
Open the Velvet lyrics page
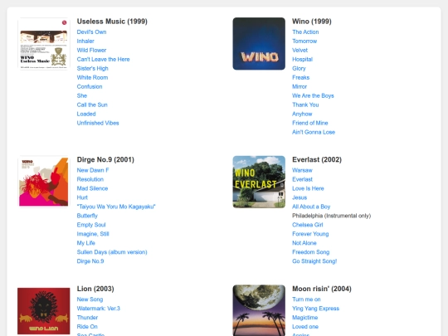point(300,51)
